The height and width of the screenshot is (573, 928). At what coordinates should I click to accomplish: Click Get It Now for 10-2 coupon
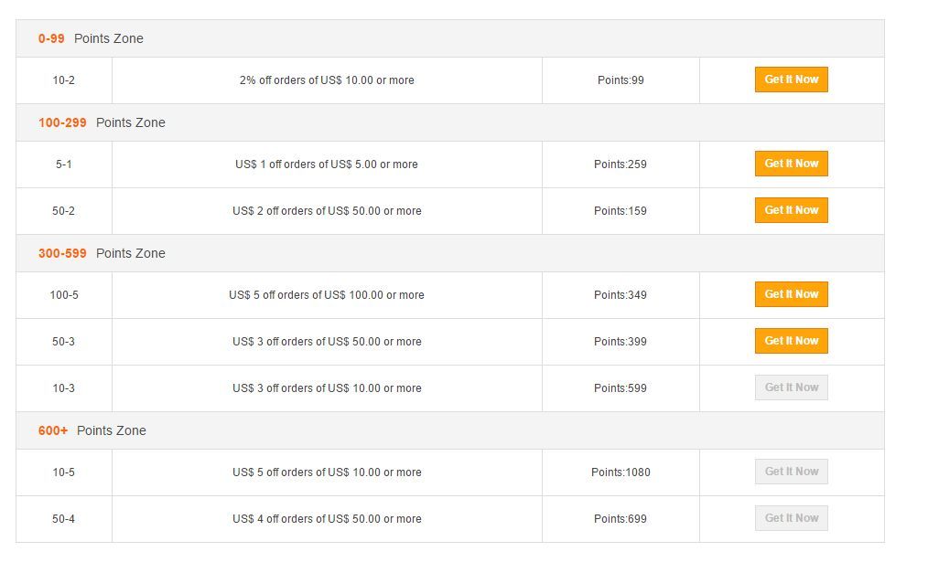coord(791,80)
